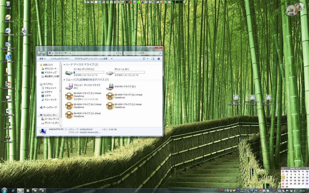309x193 pixels.
Task: Open ボリューム (E:) in the navigation pane
Action: 50,123
